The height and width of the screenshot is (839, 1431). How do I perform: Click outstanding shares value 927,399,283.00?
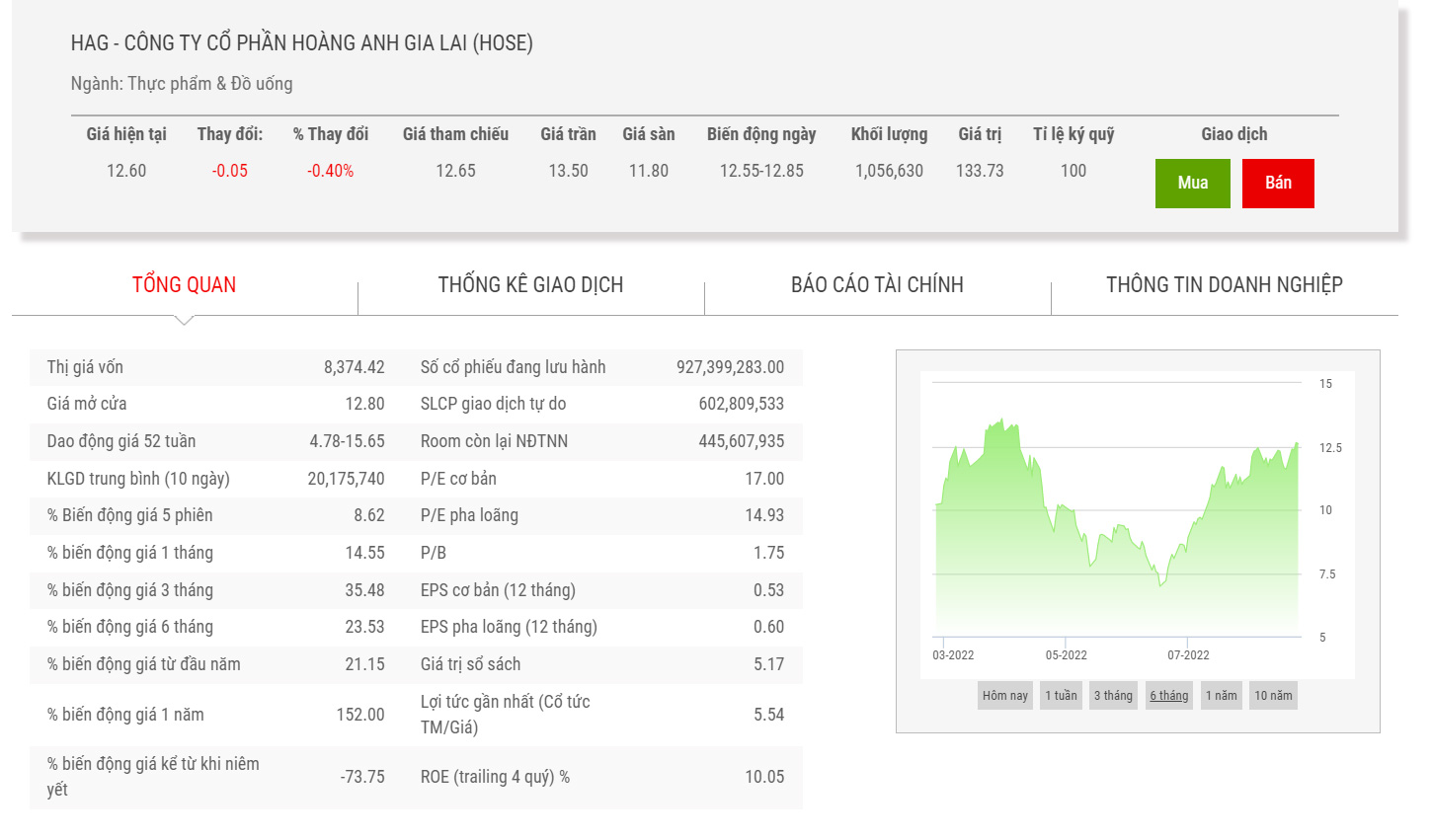(x=730, y=367)
